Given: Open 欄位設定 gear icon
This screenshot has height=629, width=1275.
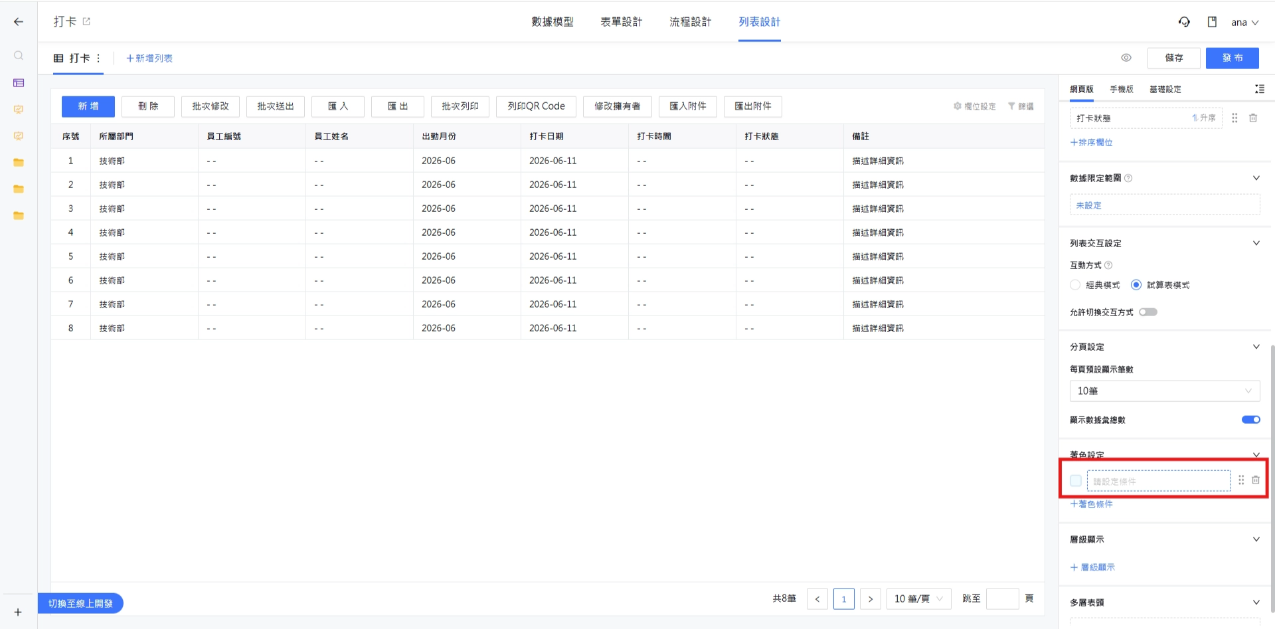Looking at the screenshot, I should pyautogui.click(x=974, y=106).
